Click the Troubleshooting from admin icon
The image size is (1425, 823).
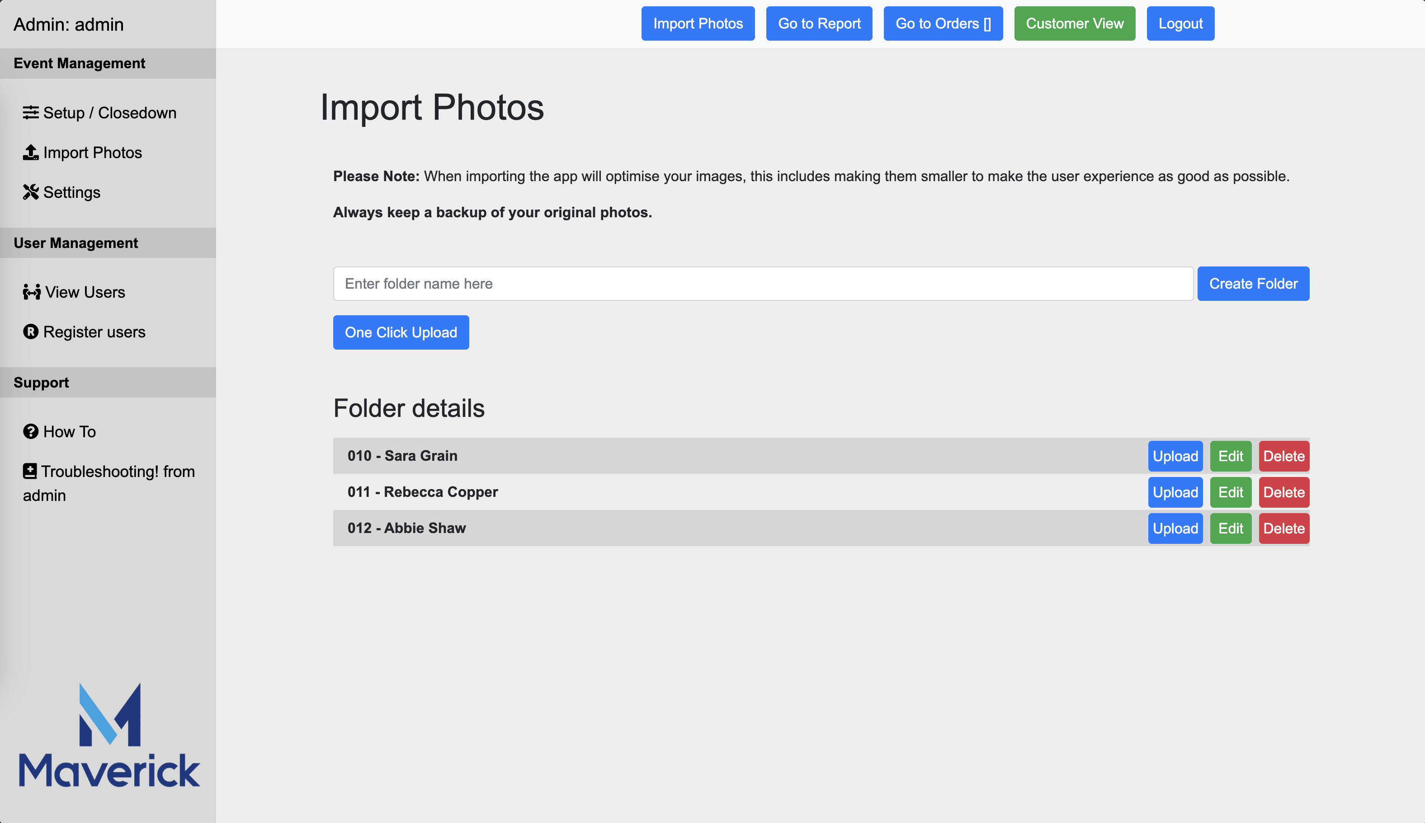coord(30,470)
